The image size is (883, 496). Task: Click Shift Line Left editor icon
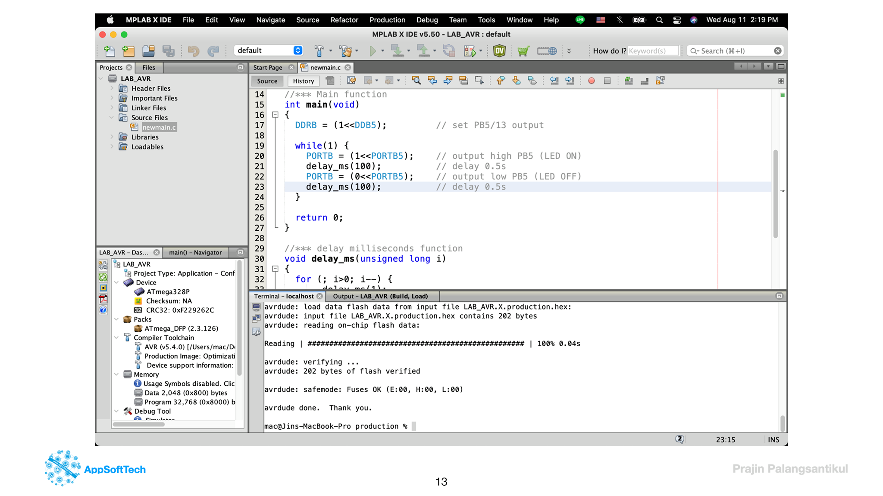click(554, 81)
